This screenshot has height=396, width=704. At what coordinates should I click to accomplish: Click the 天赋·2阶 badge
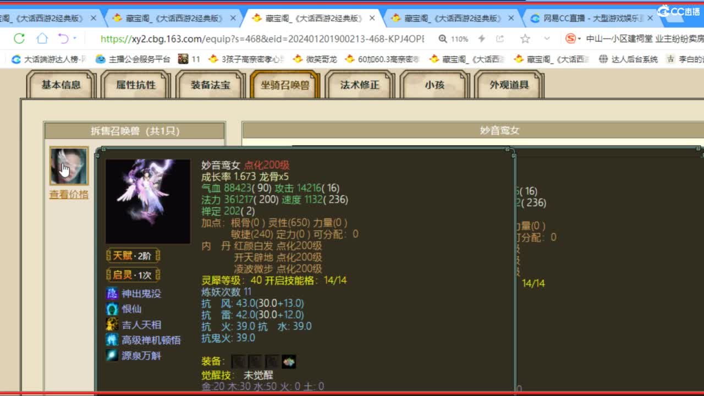133,256
